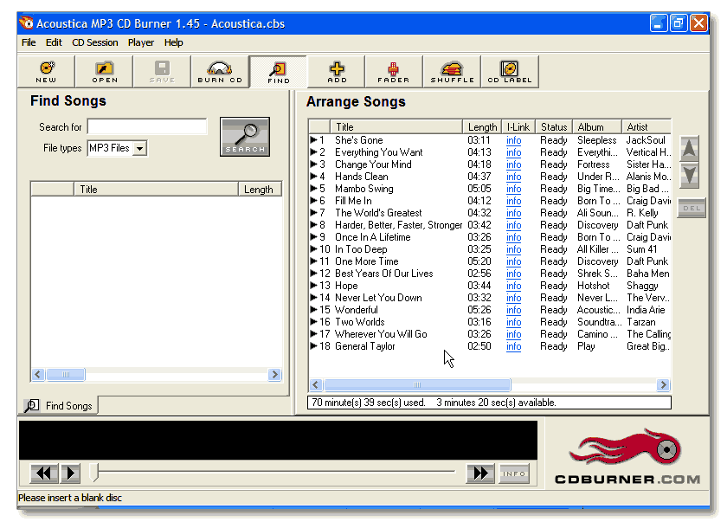
Task: Open a session with the Open icon
Action: 105,71
